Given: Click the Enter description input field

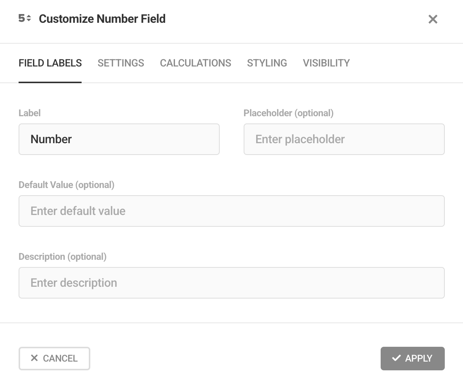Looking at the screenshot, I should coord(231,283).
